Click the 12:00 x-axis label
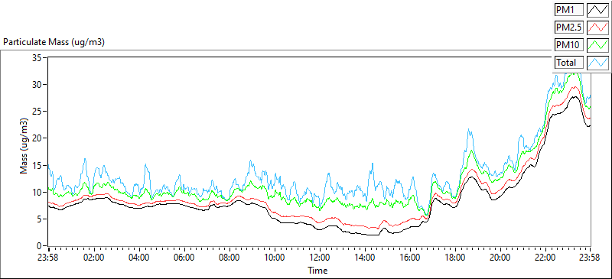This screenshot has height=279, width=612. (x=320, y=258)
